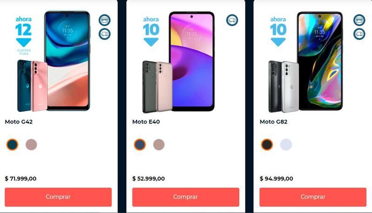
Task: Pick the white color for Moto G82
Action: (286, 145)
